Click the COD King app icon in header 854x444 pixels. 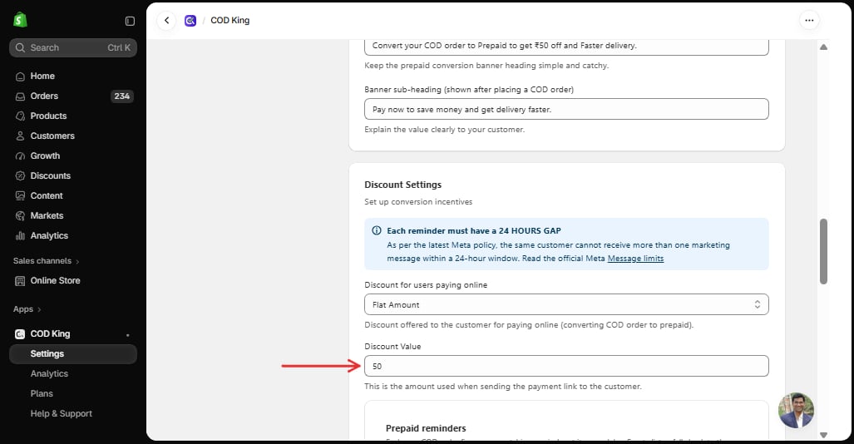[x=190, y=21]
